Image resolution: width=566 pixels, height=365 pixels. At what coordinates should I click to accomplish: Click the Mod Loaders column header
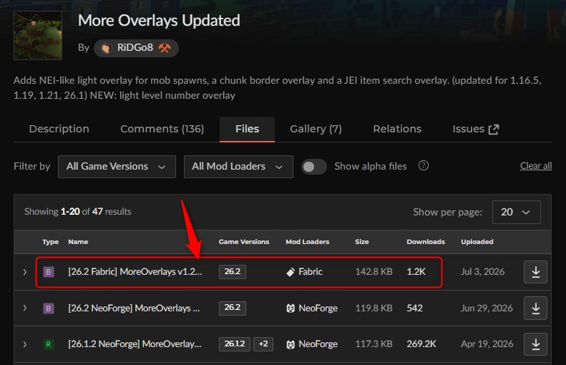(307, 242)
